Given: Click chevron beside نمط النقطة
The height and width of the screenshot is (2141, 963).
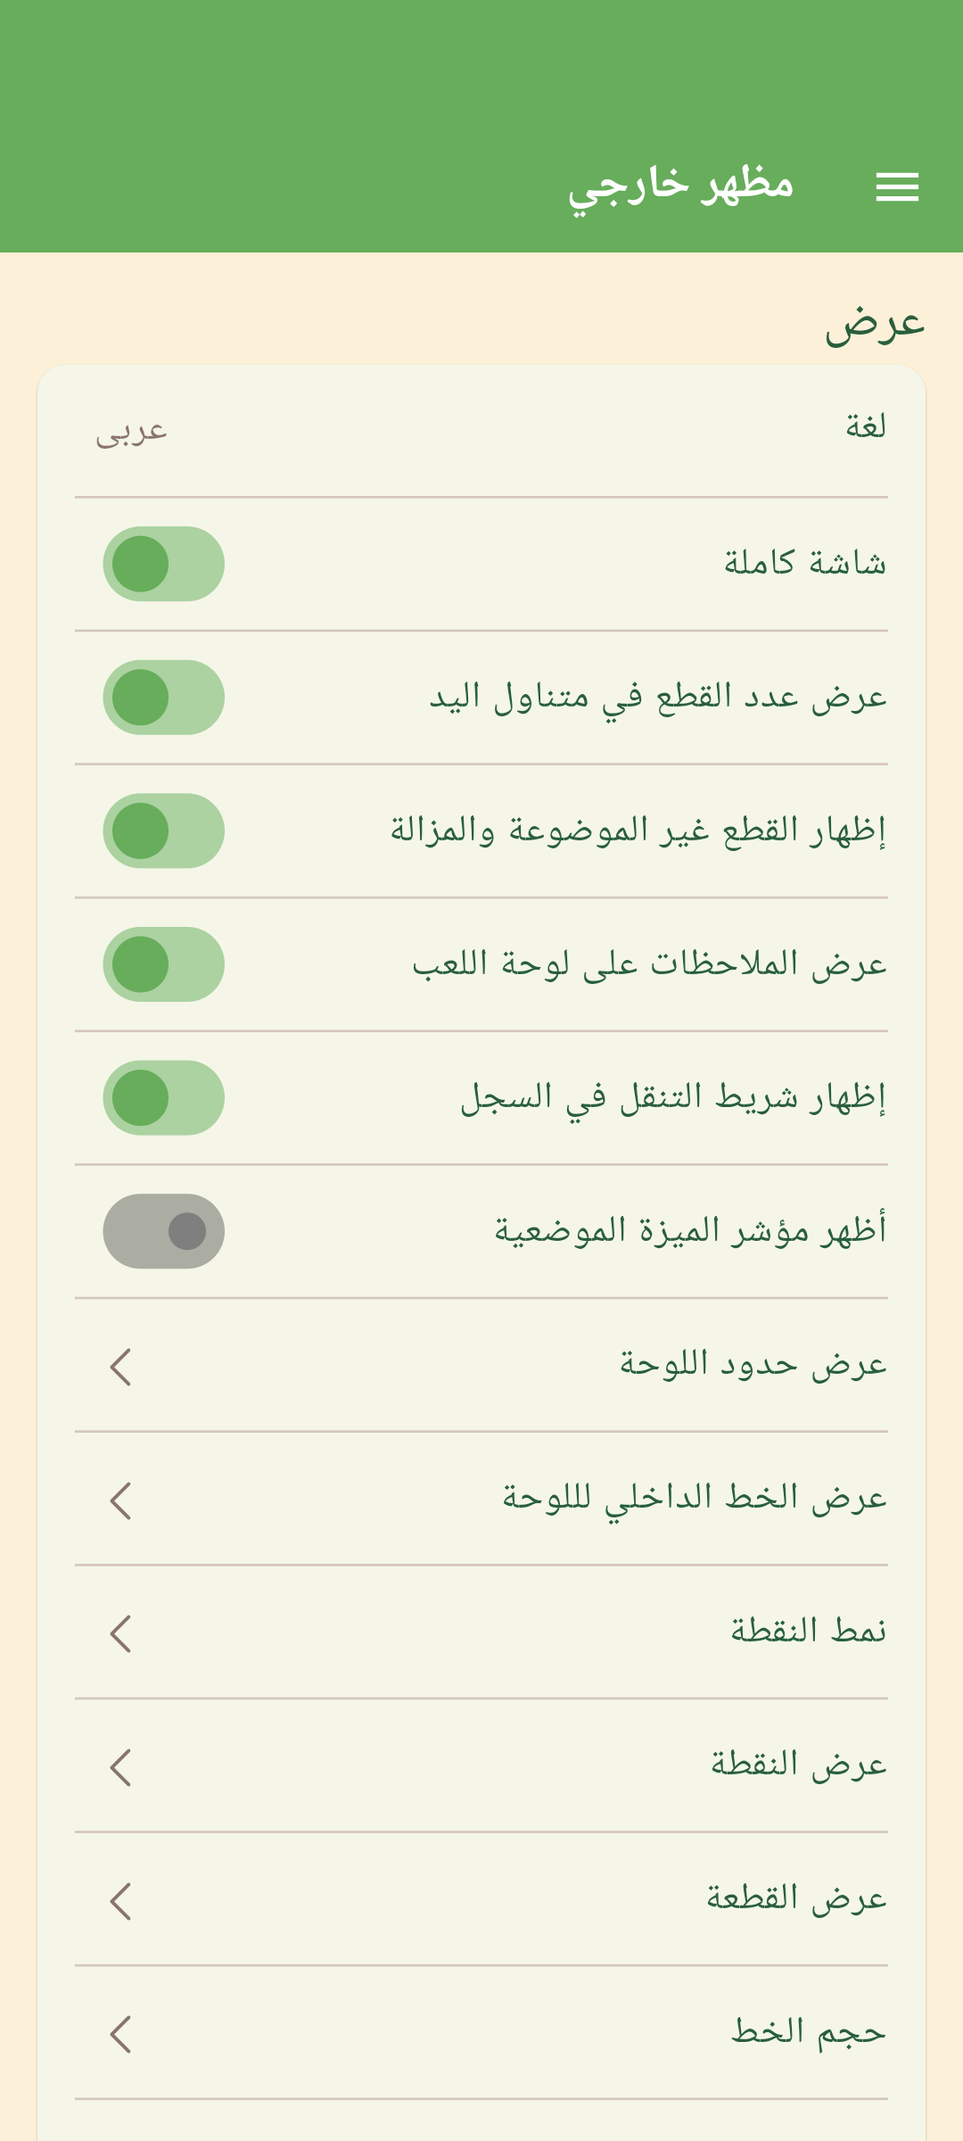Looking at the screenshot, I should (x=121, y=1633).
